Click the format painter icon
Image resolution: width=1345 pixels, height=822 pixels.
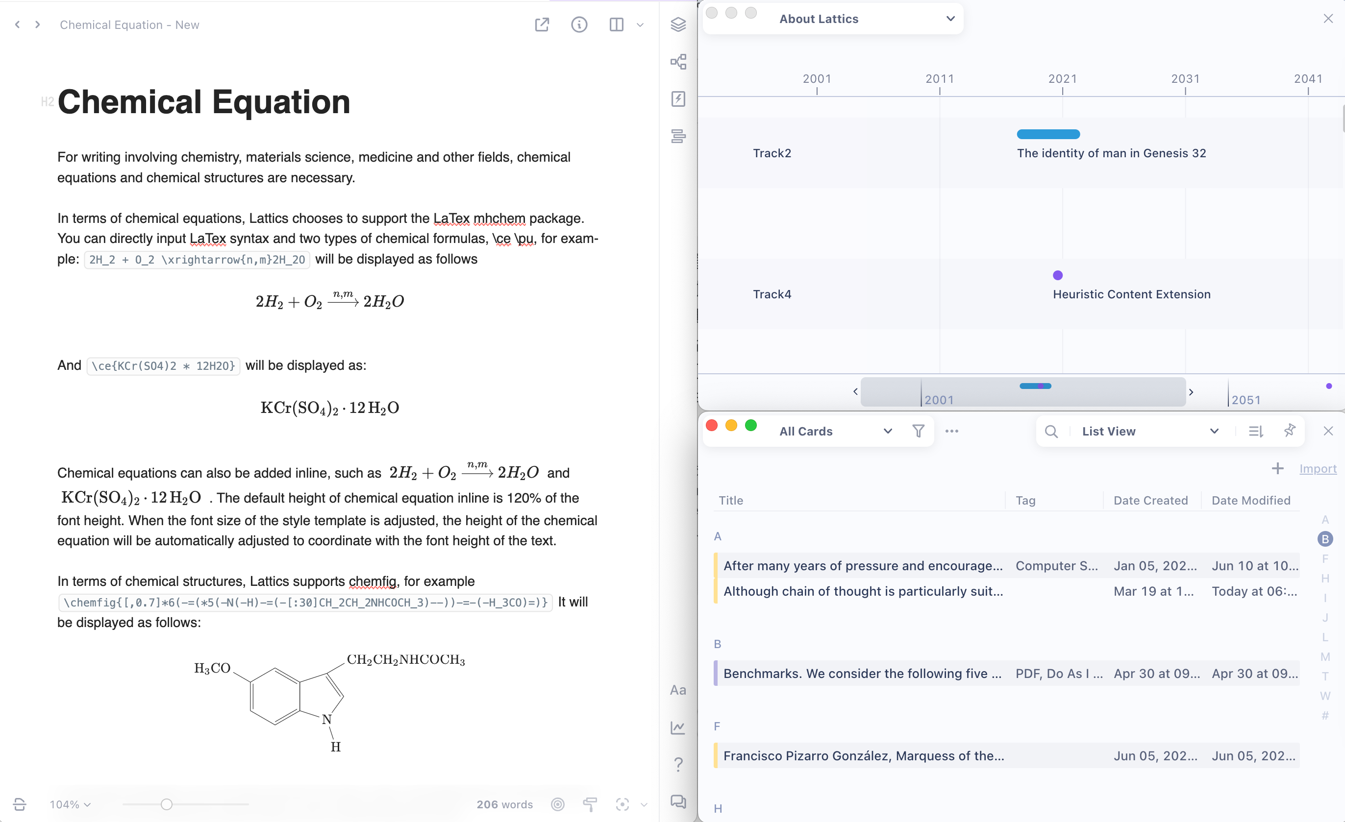pyautogui.click(x=590, y=804)
